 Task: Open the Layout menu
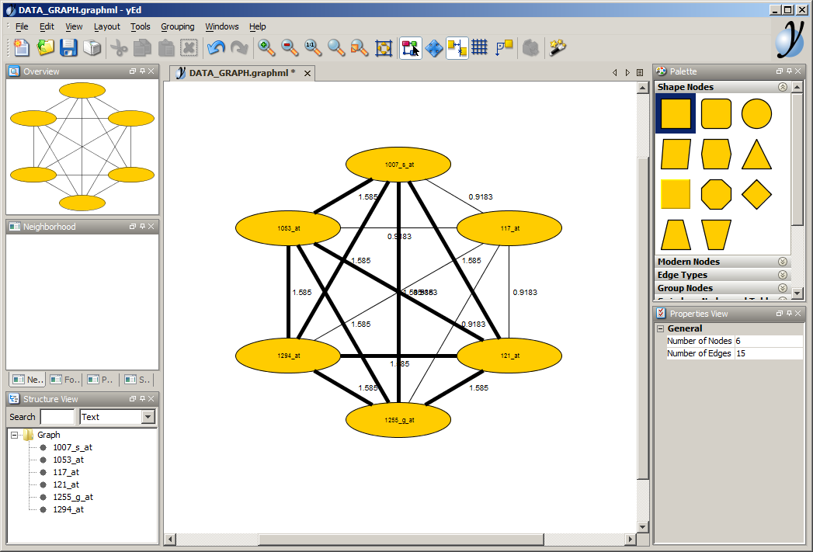pos(107,26)
